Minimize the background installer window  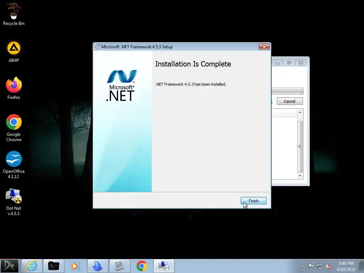coord(277,63)
